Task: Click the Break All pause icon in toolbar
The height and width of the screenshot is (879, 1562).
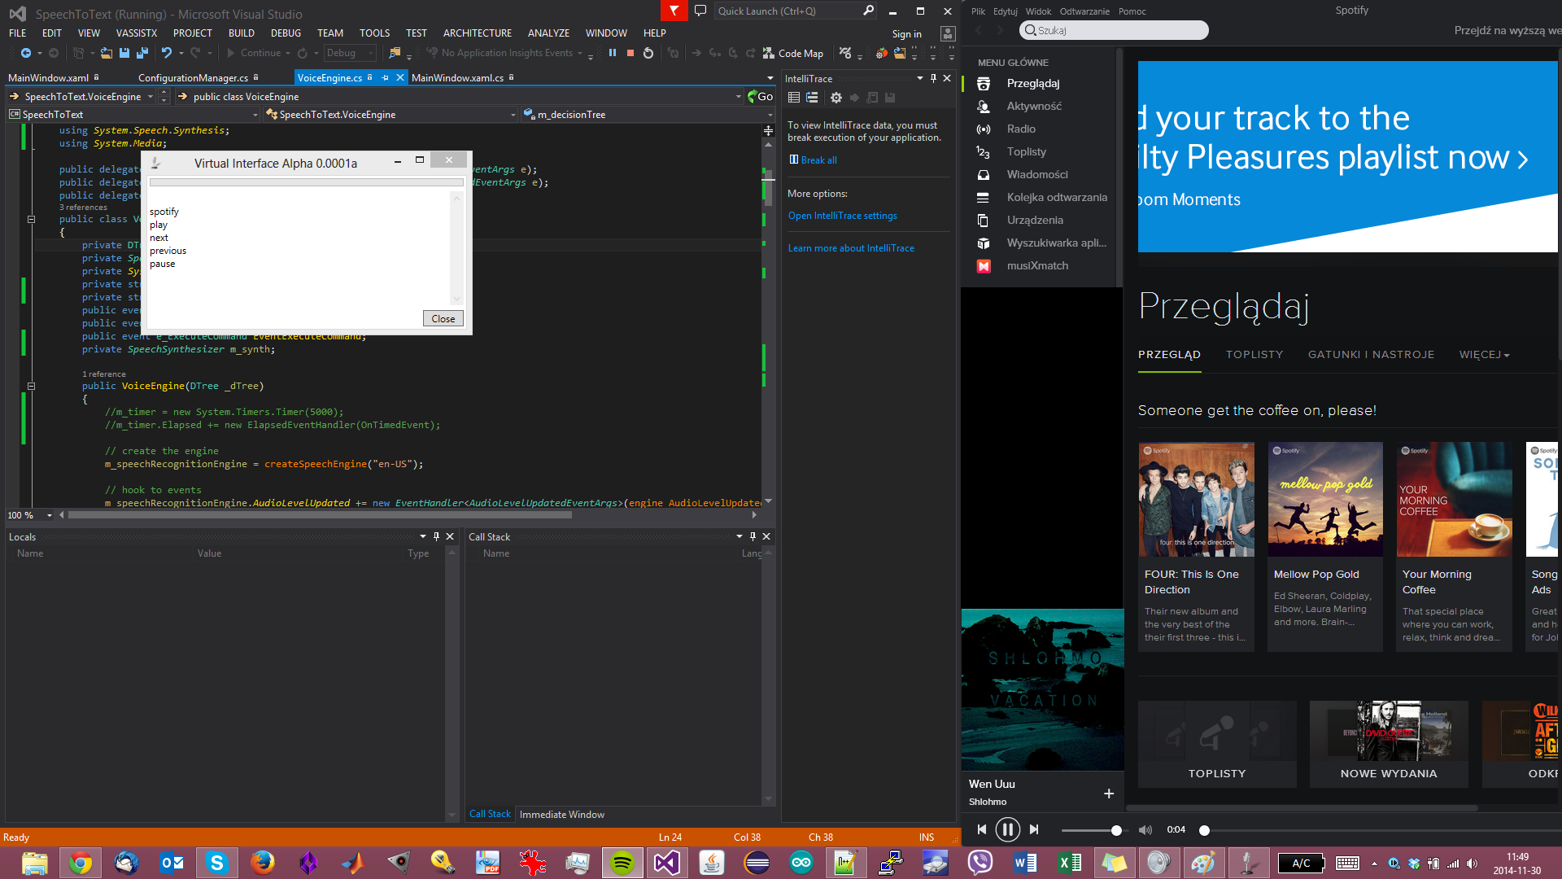Action: click(x=613, y=53)
